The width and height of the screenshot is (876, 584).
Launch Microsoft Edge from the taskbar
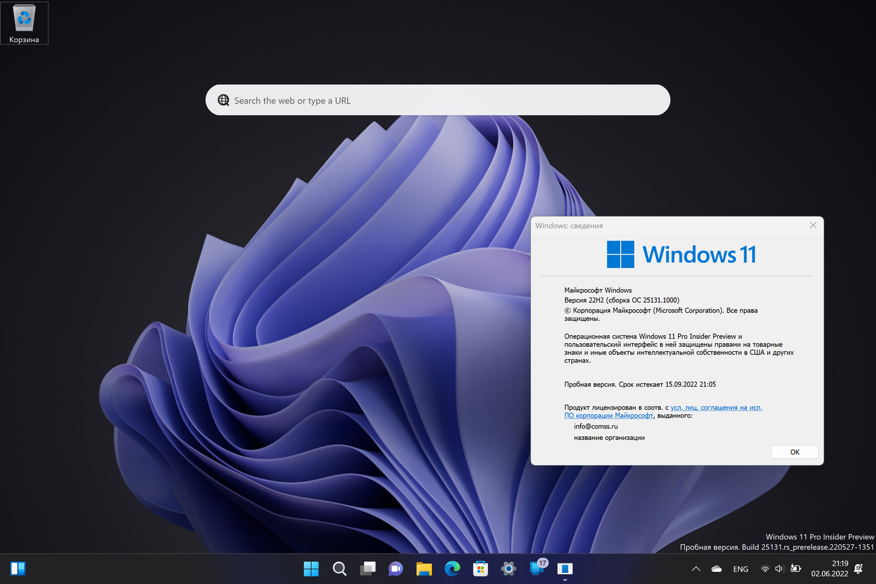coord(452,569)
